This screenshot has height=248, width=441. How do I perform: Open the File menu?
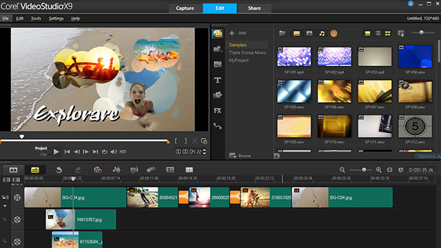[x=6, y=19]
